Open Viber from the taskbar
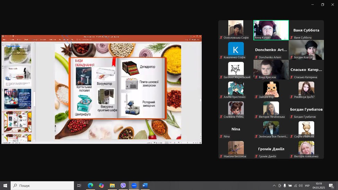The width and height of the screenshot is (338, 190). pos(123,185)
